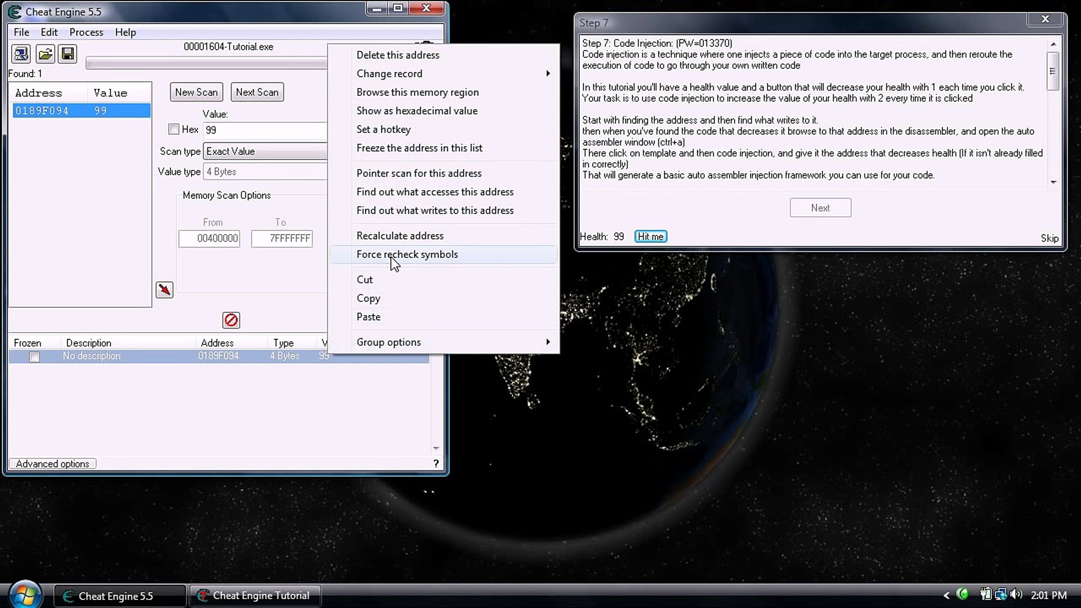Click the Next Scan button
This screenshot has height=608, width=1081.
pyautogui.click(x=257, y=92)
